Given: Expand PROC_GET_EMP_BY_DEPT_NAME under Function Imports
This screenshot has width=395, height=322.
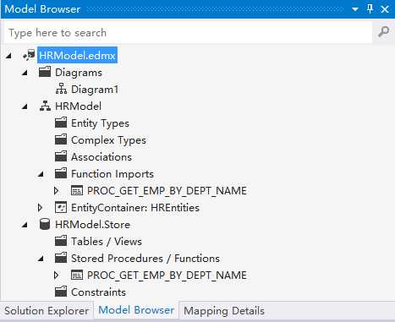Looking at the screenshot, I should tap(57, 191).
